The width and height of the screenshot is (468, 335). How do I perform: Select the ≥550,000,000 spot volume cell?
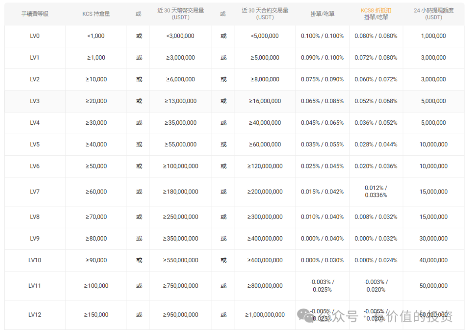point(181,260)
